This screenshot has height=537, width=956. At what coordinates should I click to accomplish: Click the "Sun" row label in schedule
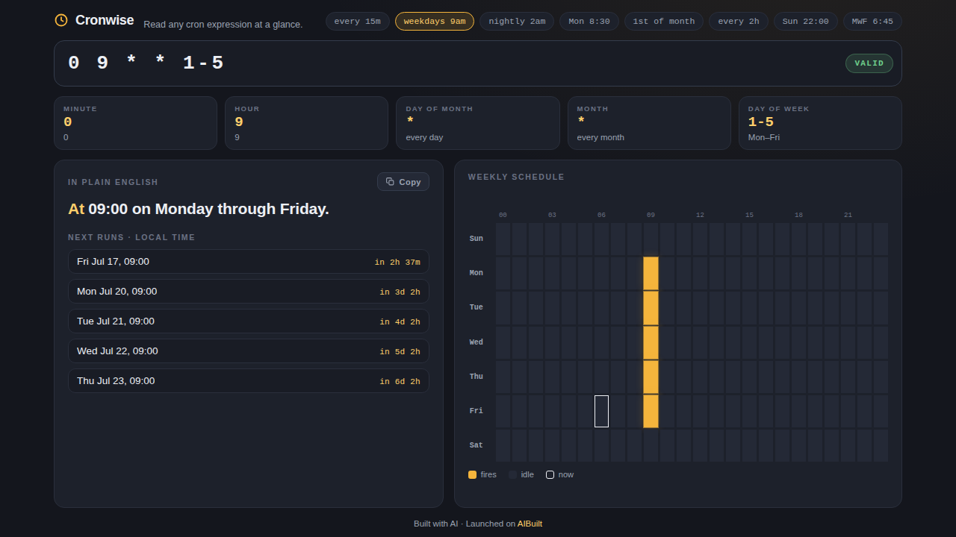[476, 239]
